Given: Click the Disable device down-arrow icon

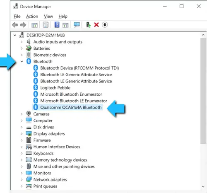Looking at the screenshot, I should click(x=105, y=25).
